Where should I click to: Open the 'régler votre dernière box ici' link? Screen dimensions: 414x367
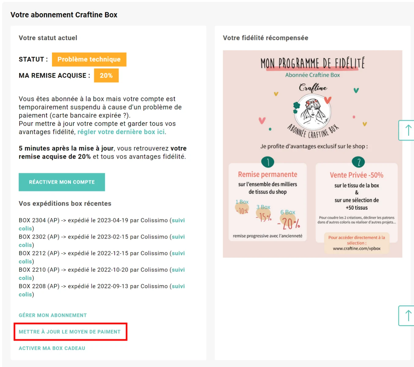[121, 132]
